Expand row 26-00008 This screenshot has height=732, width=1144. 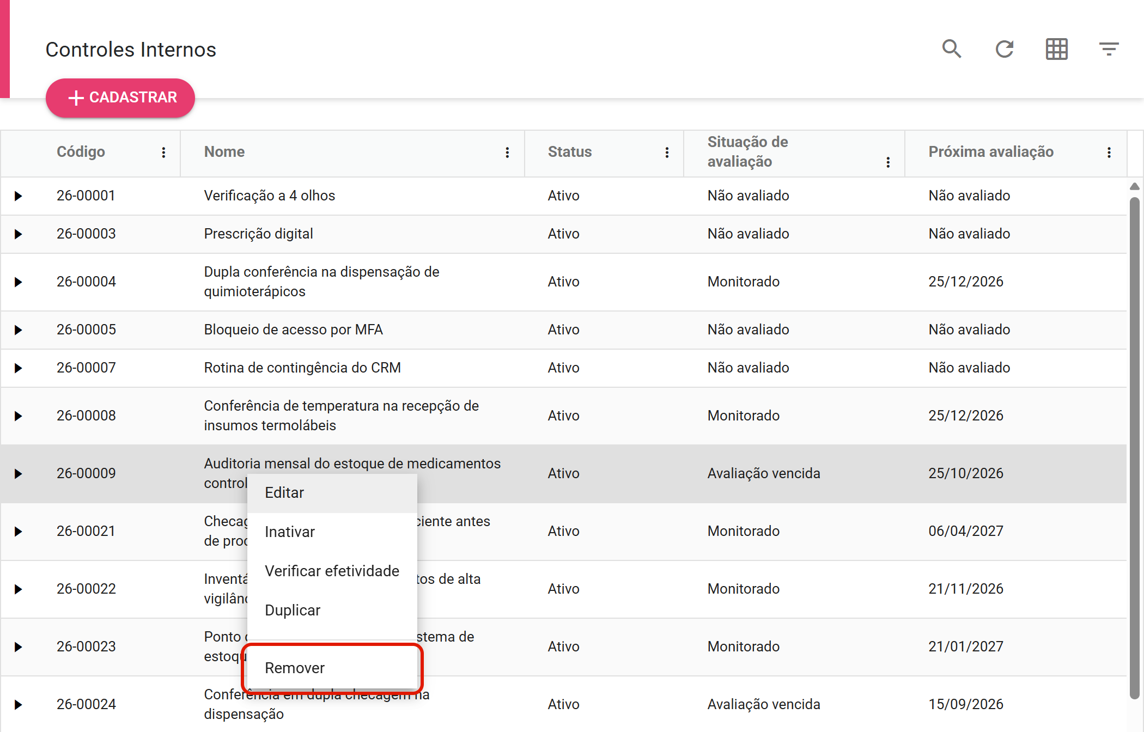19,416
